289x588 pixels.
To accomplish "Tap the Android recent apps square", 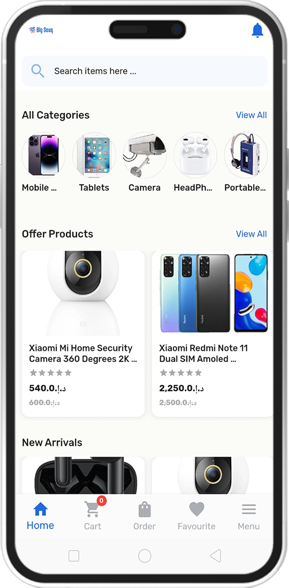I will (x=74, y=556).
